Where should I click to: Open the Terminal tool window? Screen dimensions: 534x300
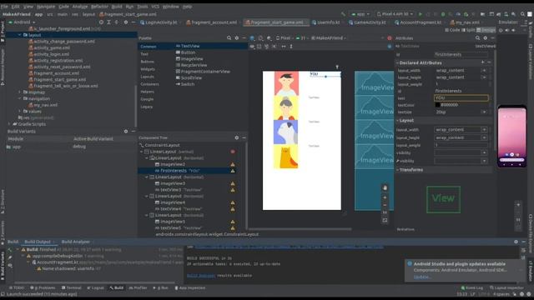[x=71, y=287]
